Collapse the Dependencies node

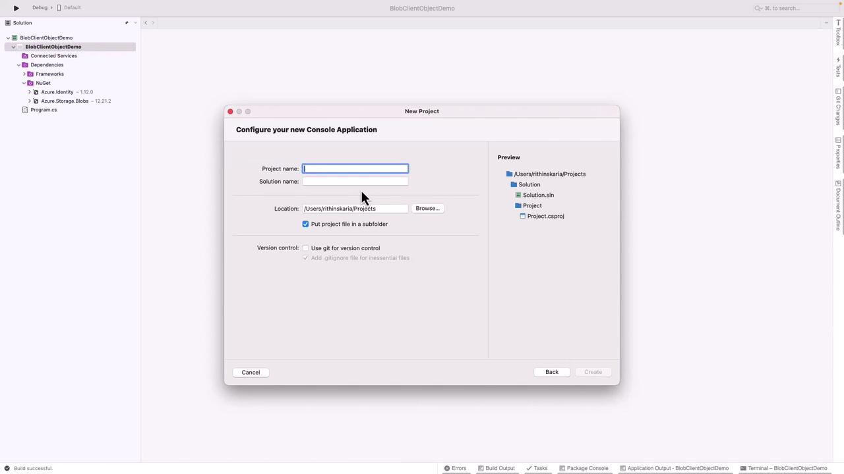point(18,65)
